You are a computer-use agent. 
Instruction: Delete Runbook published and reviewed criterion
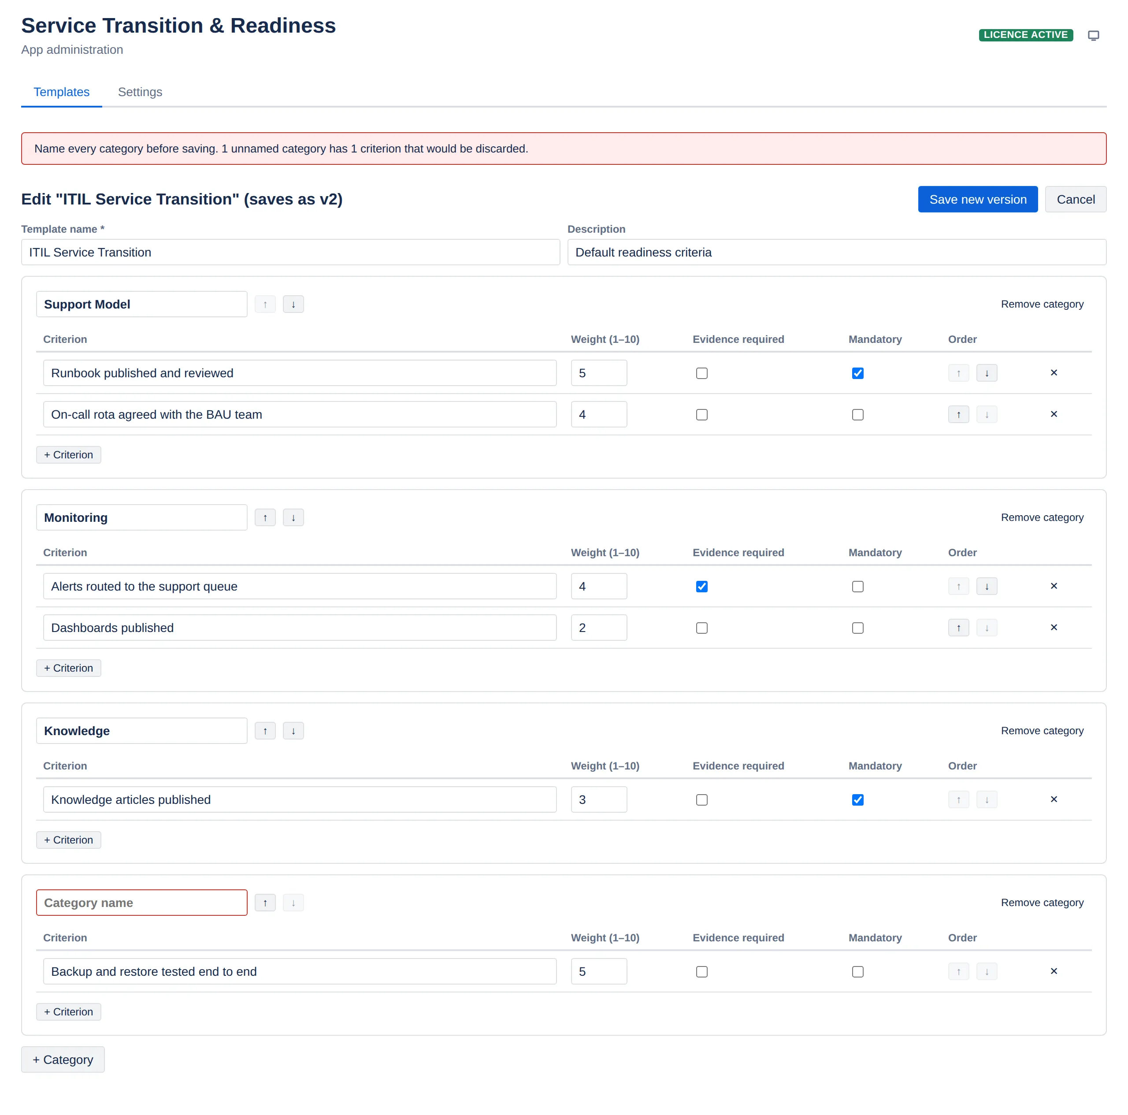(1054, 373)
